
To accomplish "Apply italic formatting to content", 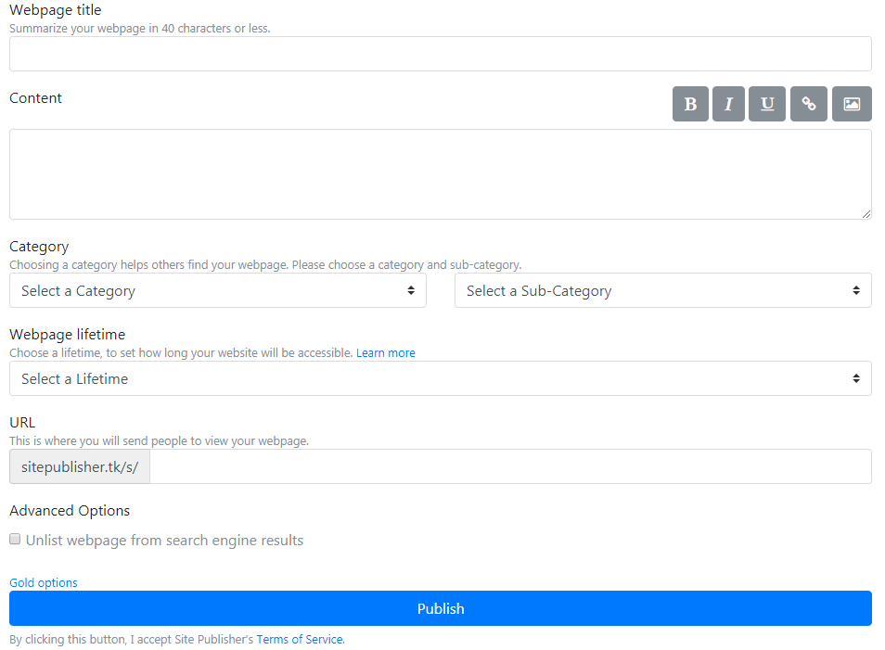I will pos(728,104).
